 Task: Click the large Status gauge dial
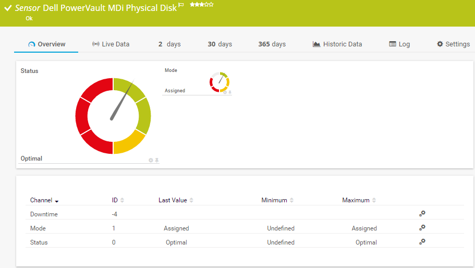(113, 116)
